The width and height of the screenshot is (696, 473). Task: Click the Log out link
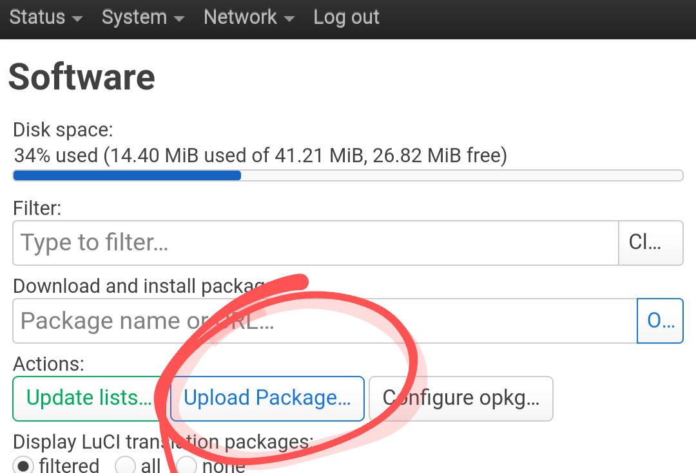point(346,17)
